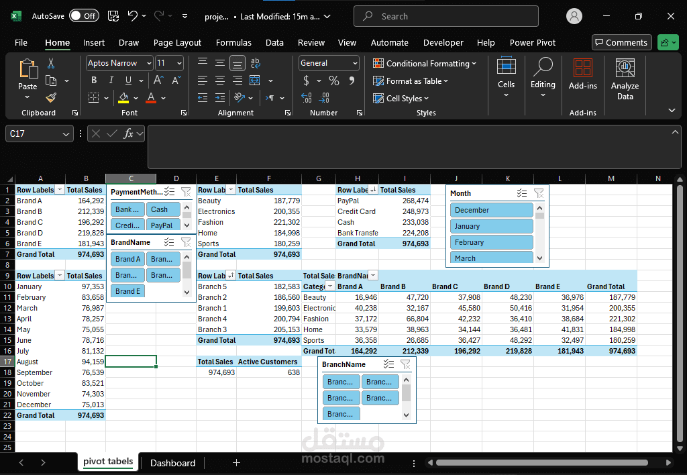Increase font size with the large A icon
The width and height of the screenshot is (687, 475).
158,81
